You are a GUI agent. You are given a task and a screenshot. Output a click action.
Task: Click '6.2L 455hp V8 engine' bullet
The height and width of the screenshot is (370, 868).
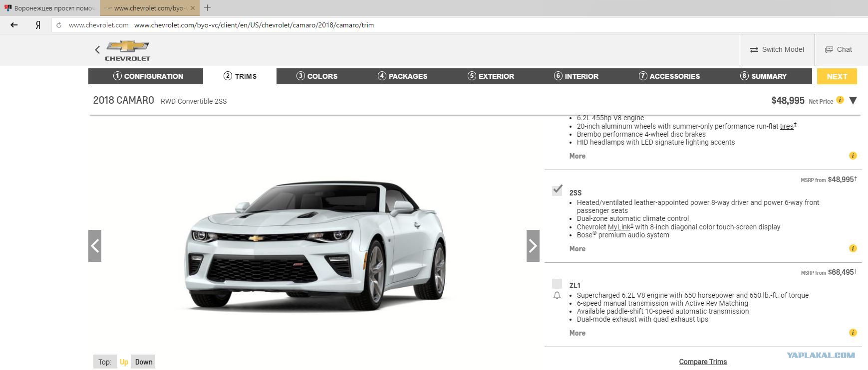click(x=610, y=118)
